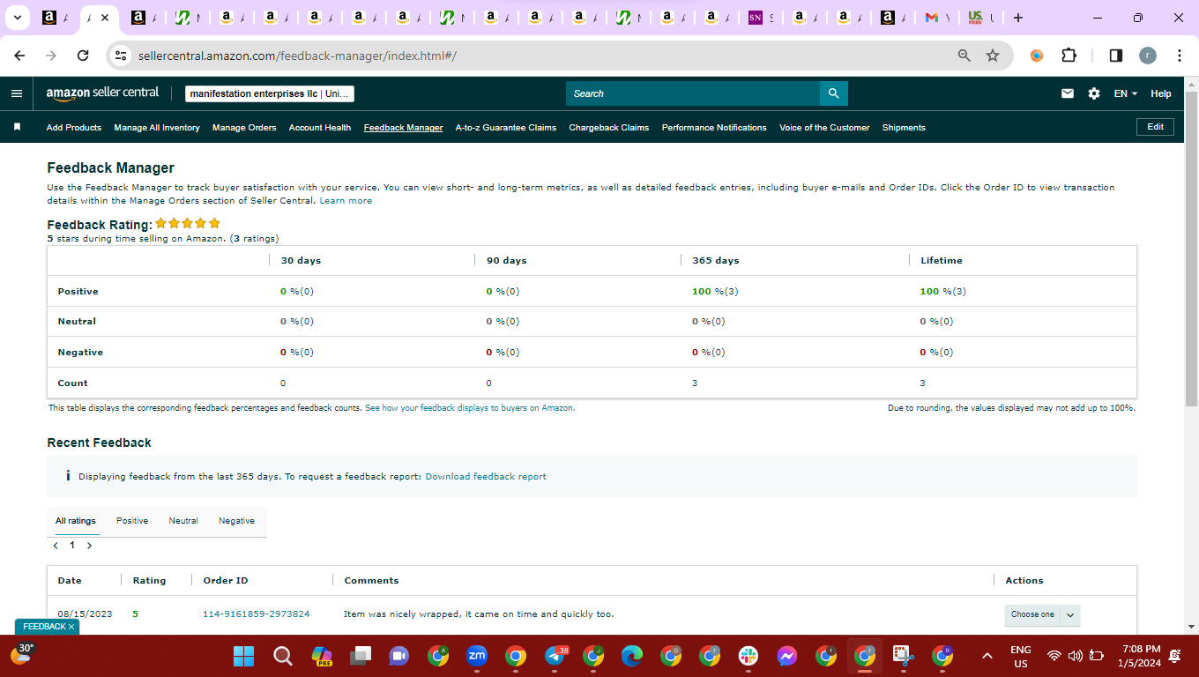Go to the next feedback page arrow
Viewport: 1199px width, 677px height.
point(89,546)
